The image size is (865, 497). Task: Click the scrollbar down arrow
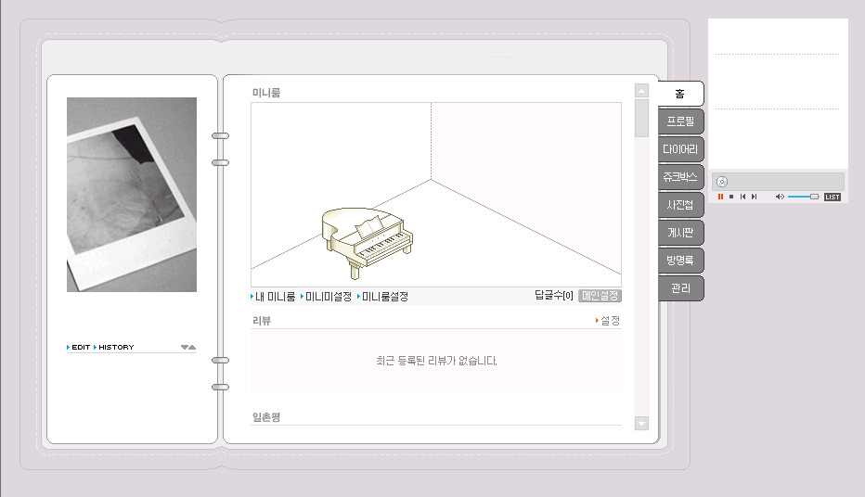coord(641,423)
